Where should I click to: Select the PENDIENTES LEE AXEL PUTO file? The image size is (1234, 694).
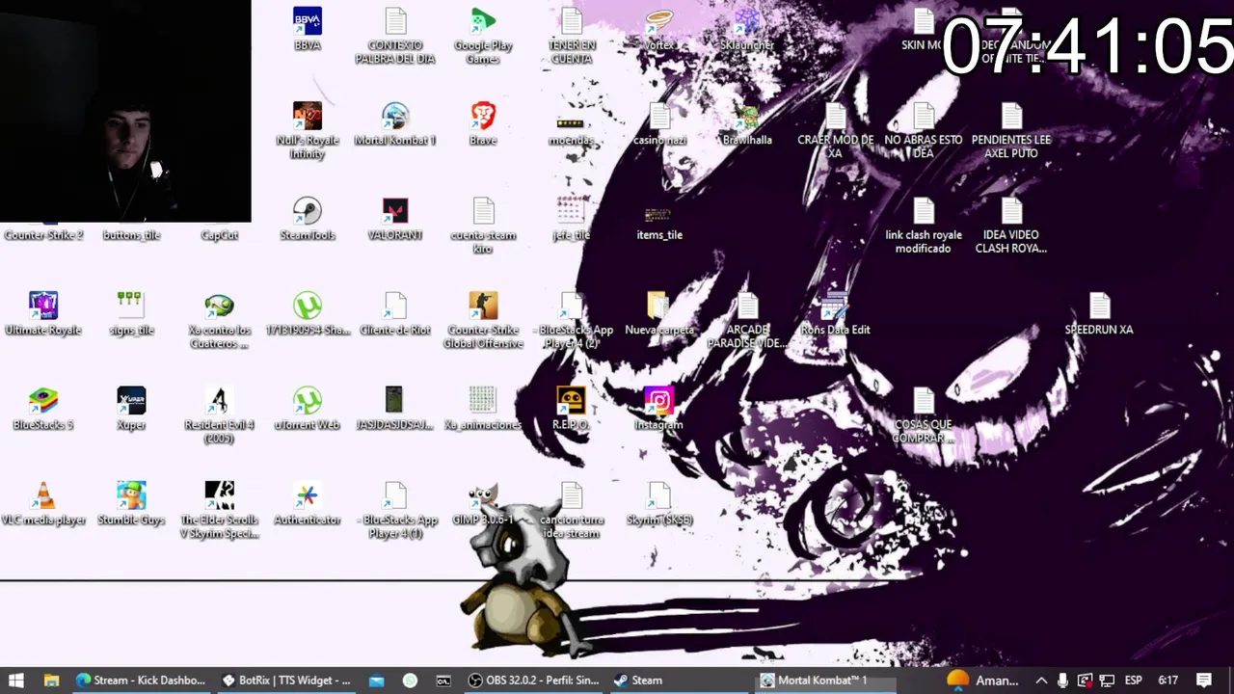[1011, 131]
